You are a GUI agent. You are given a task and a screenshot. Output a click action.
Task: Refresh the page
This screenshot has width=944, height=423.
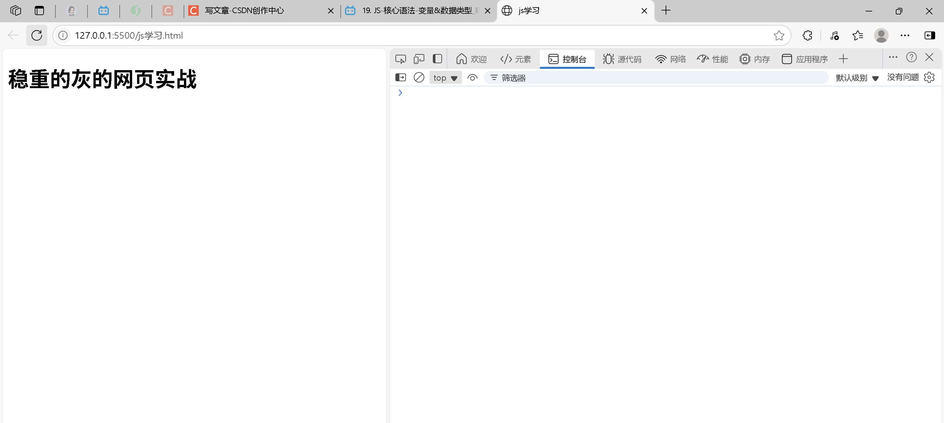[37, 35]
